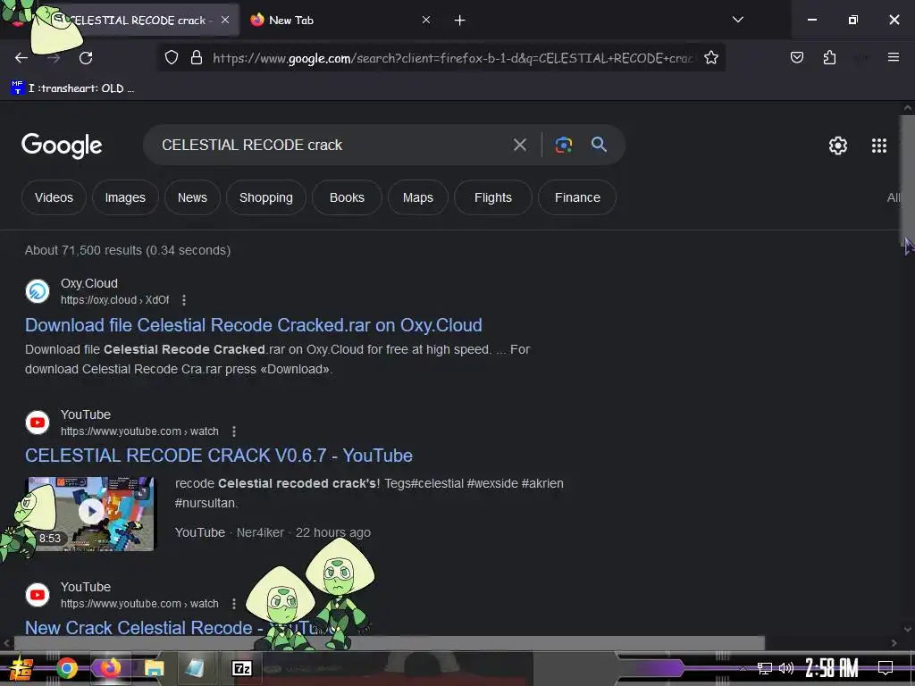Go back using the browser back arrow

[21, 58]
